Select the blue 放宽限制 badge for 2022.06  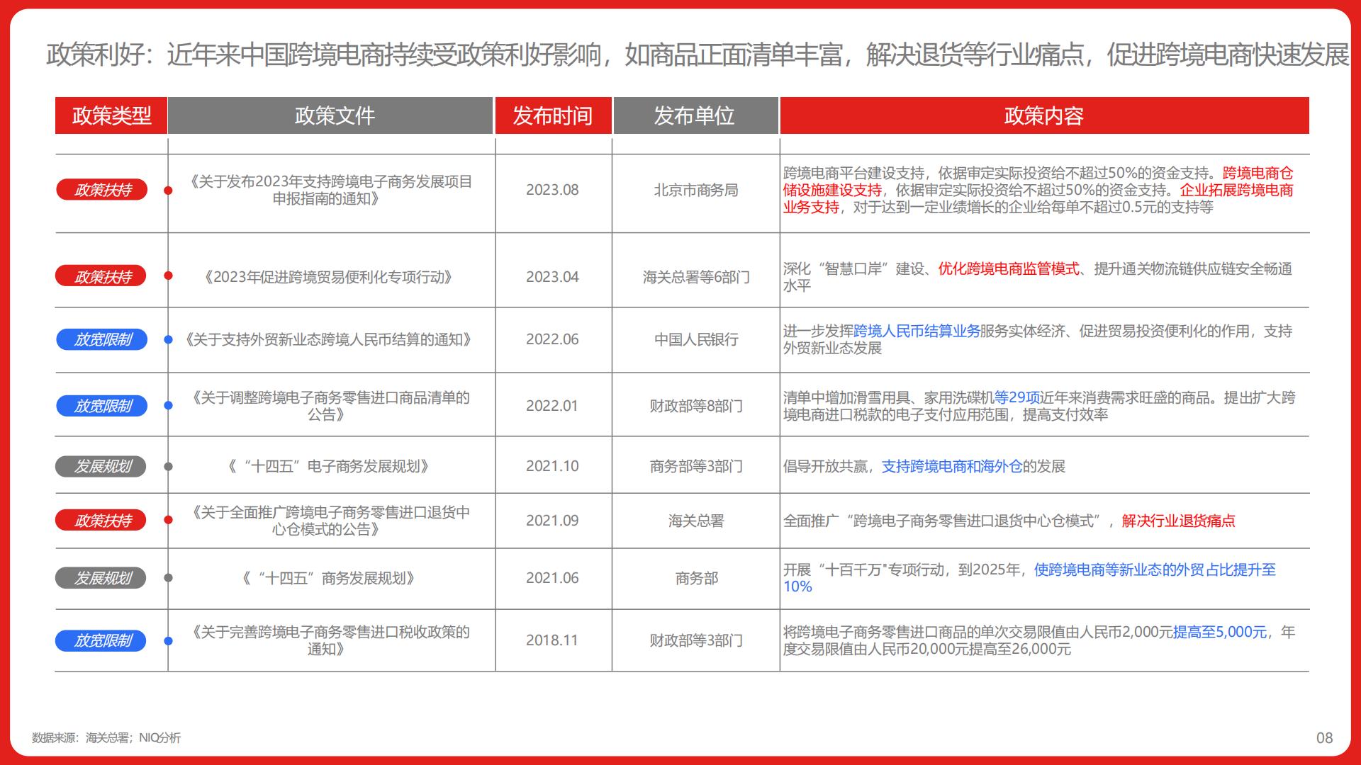pos(102,339)
